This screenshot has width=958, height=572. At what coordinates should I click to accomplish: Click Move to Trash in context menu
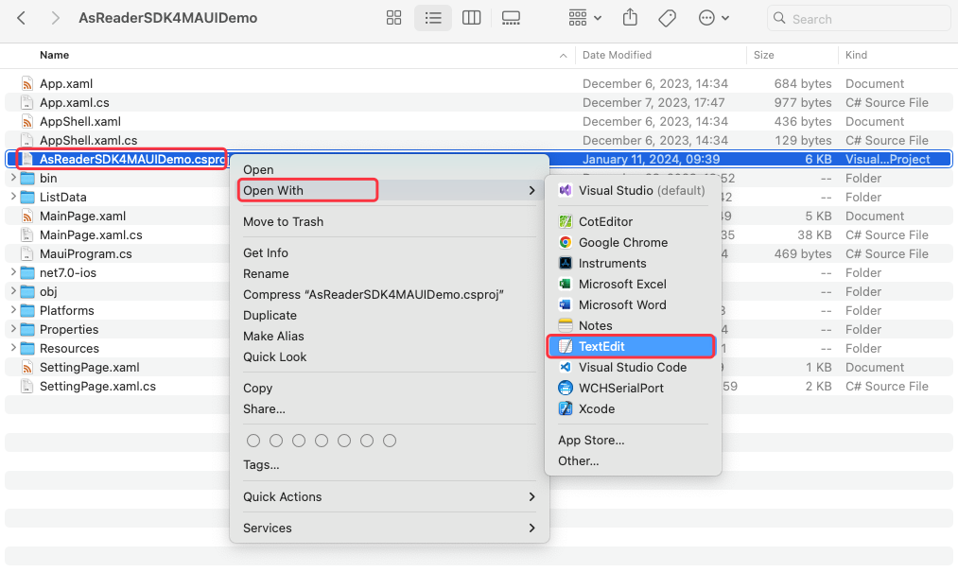[283, 221]
